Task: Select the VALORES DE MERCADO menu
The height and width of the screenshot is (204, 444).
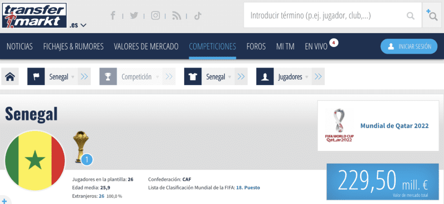Action: click(146, 46)
